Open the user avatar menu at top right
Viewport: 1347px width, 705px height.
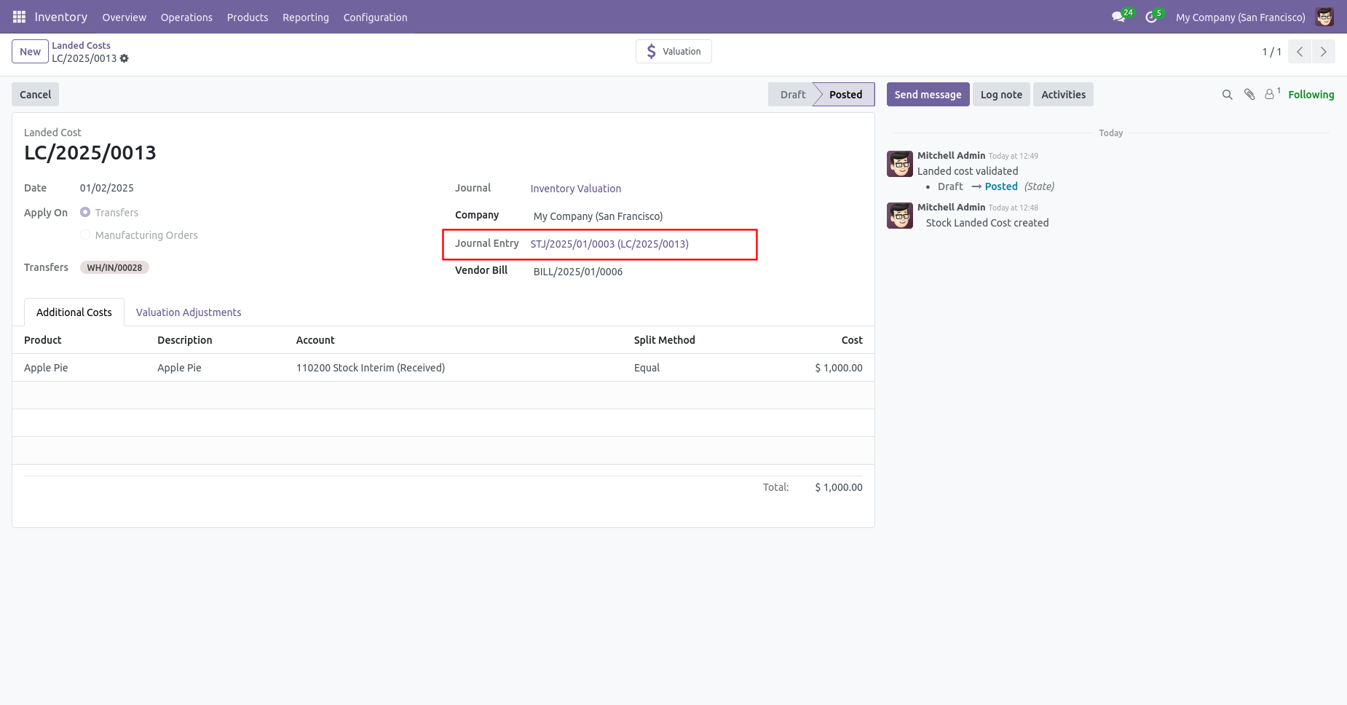coord(1324,17)
